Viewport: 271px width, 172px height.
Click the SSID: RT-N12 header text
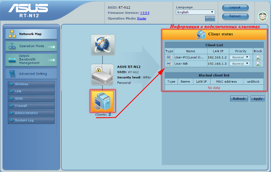(x=119, y=8)
